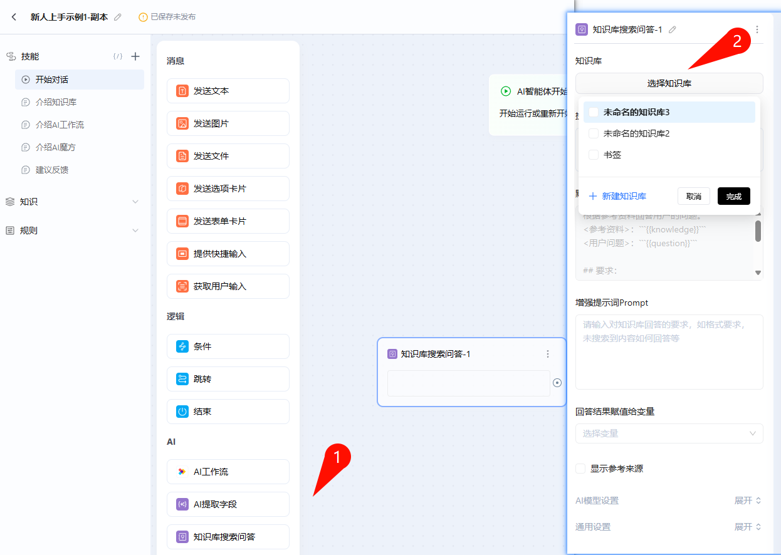The image size is (781, 555).
Task: Expand the 通用设置 section
Action: tap(748, 527)
